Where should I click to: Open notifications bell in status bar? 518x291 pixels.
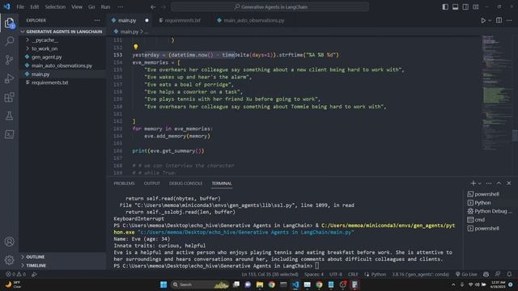[x=509, y=274]
